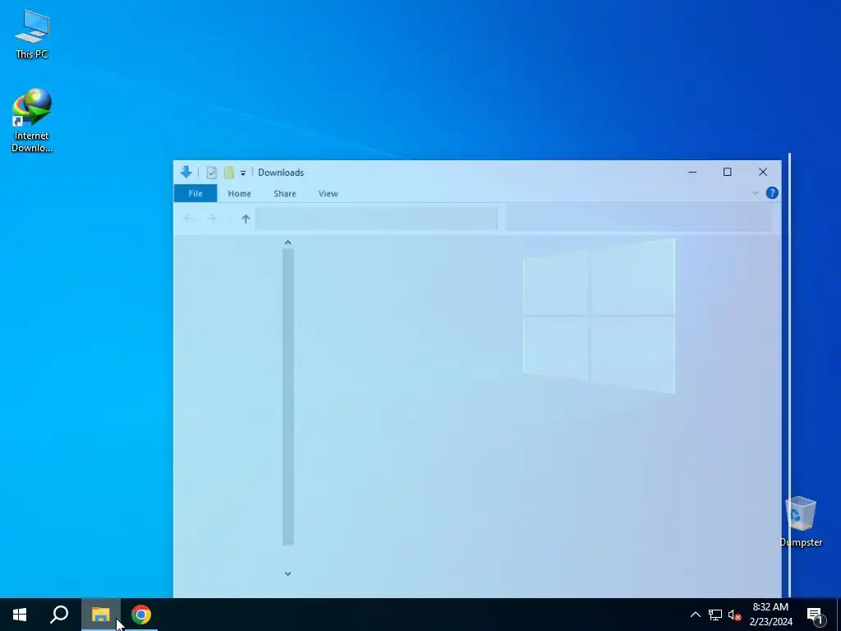The width and height of the screenshot is (841, 631).
Task: Open the This PC desktop icon
Action: pyautogui.click(x=32, y=35)
